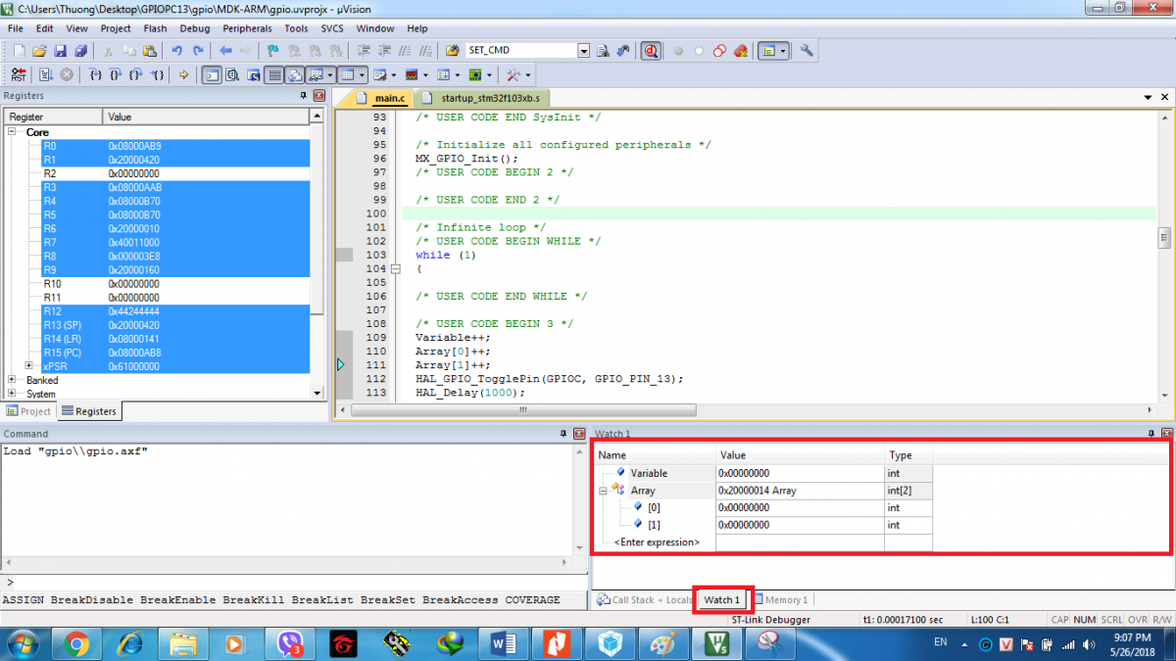Click the Step Out debug icon
Image resolution: width=1176 pixels, height=661 pixels.
133,74
